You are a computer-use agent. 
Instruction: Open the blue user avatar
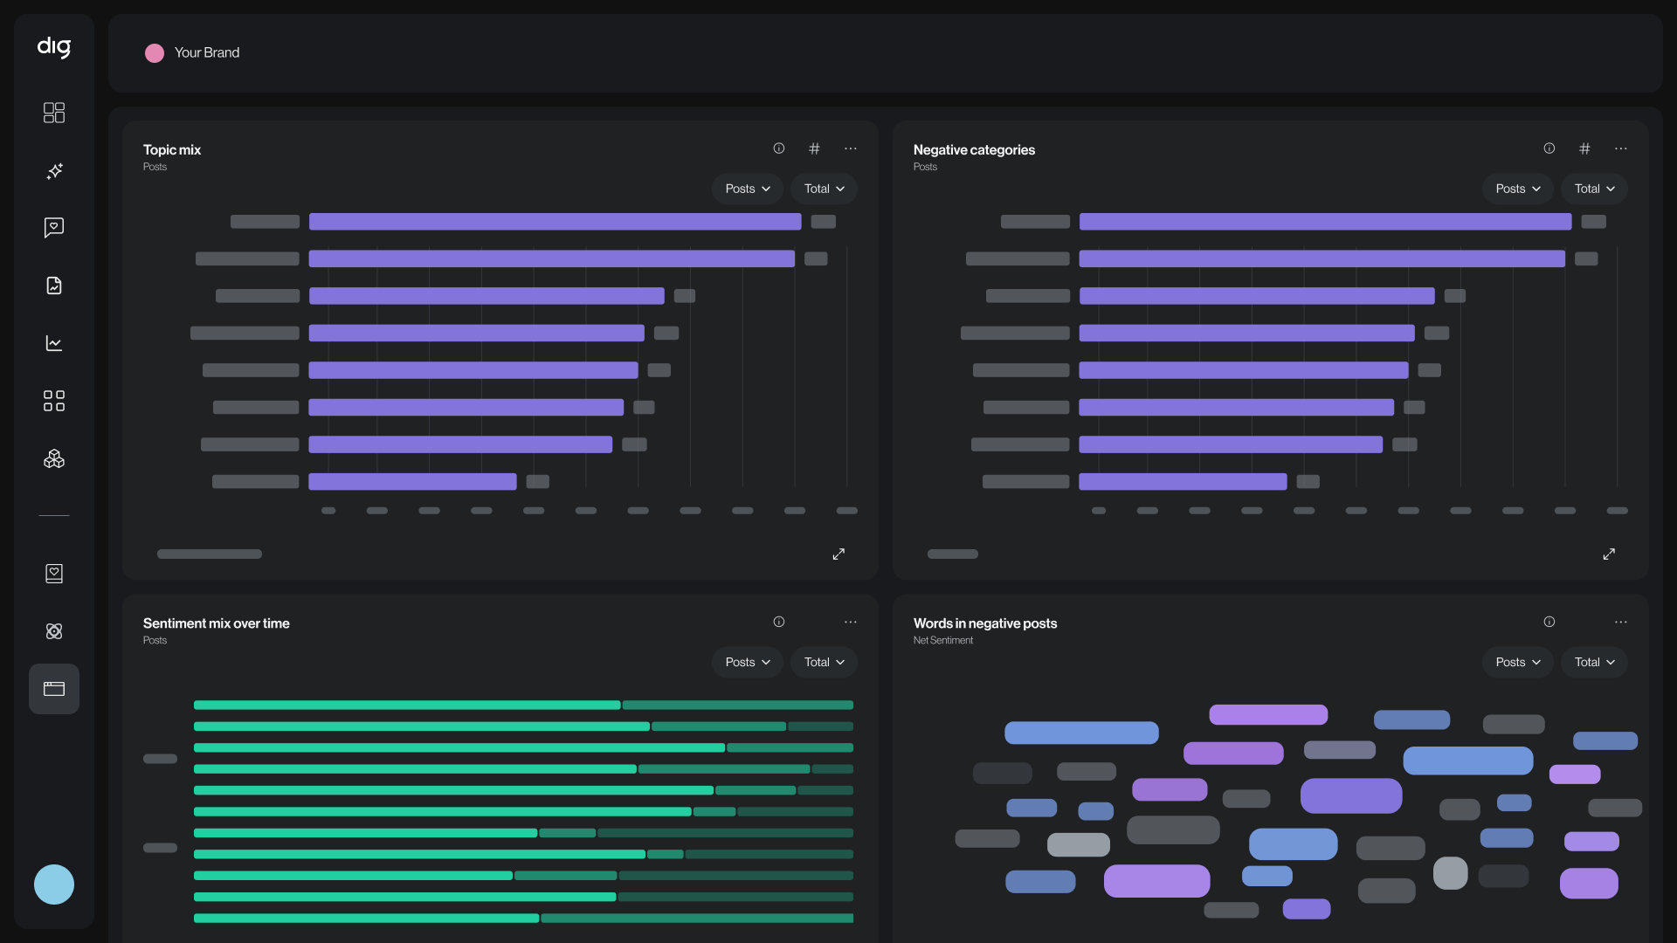[x=54, y=884]
